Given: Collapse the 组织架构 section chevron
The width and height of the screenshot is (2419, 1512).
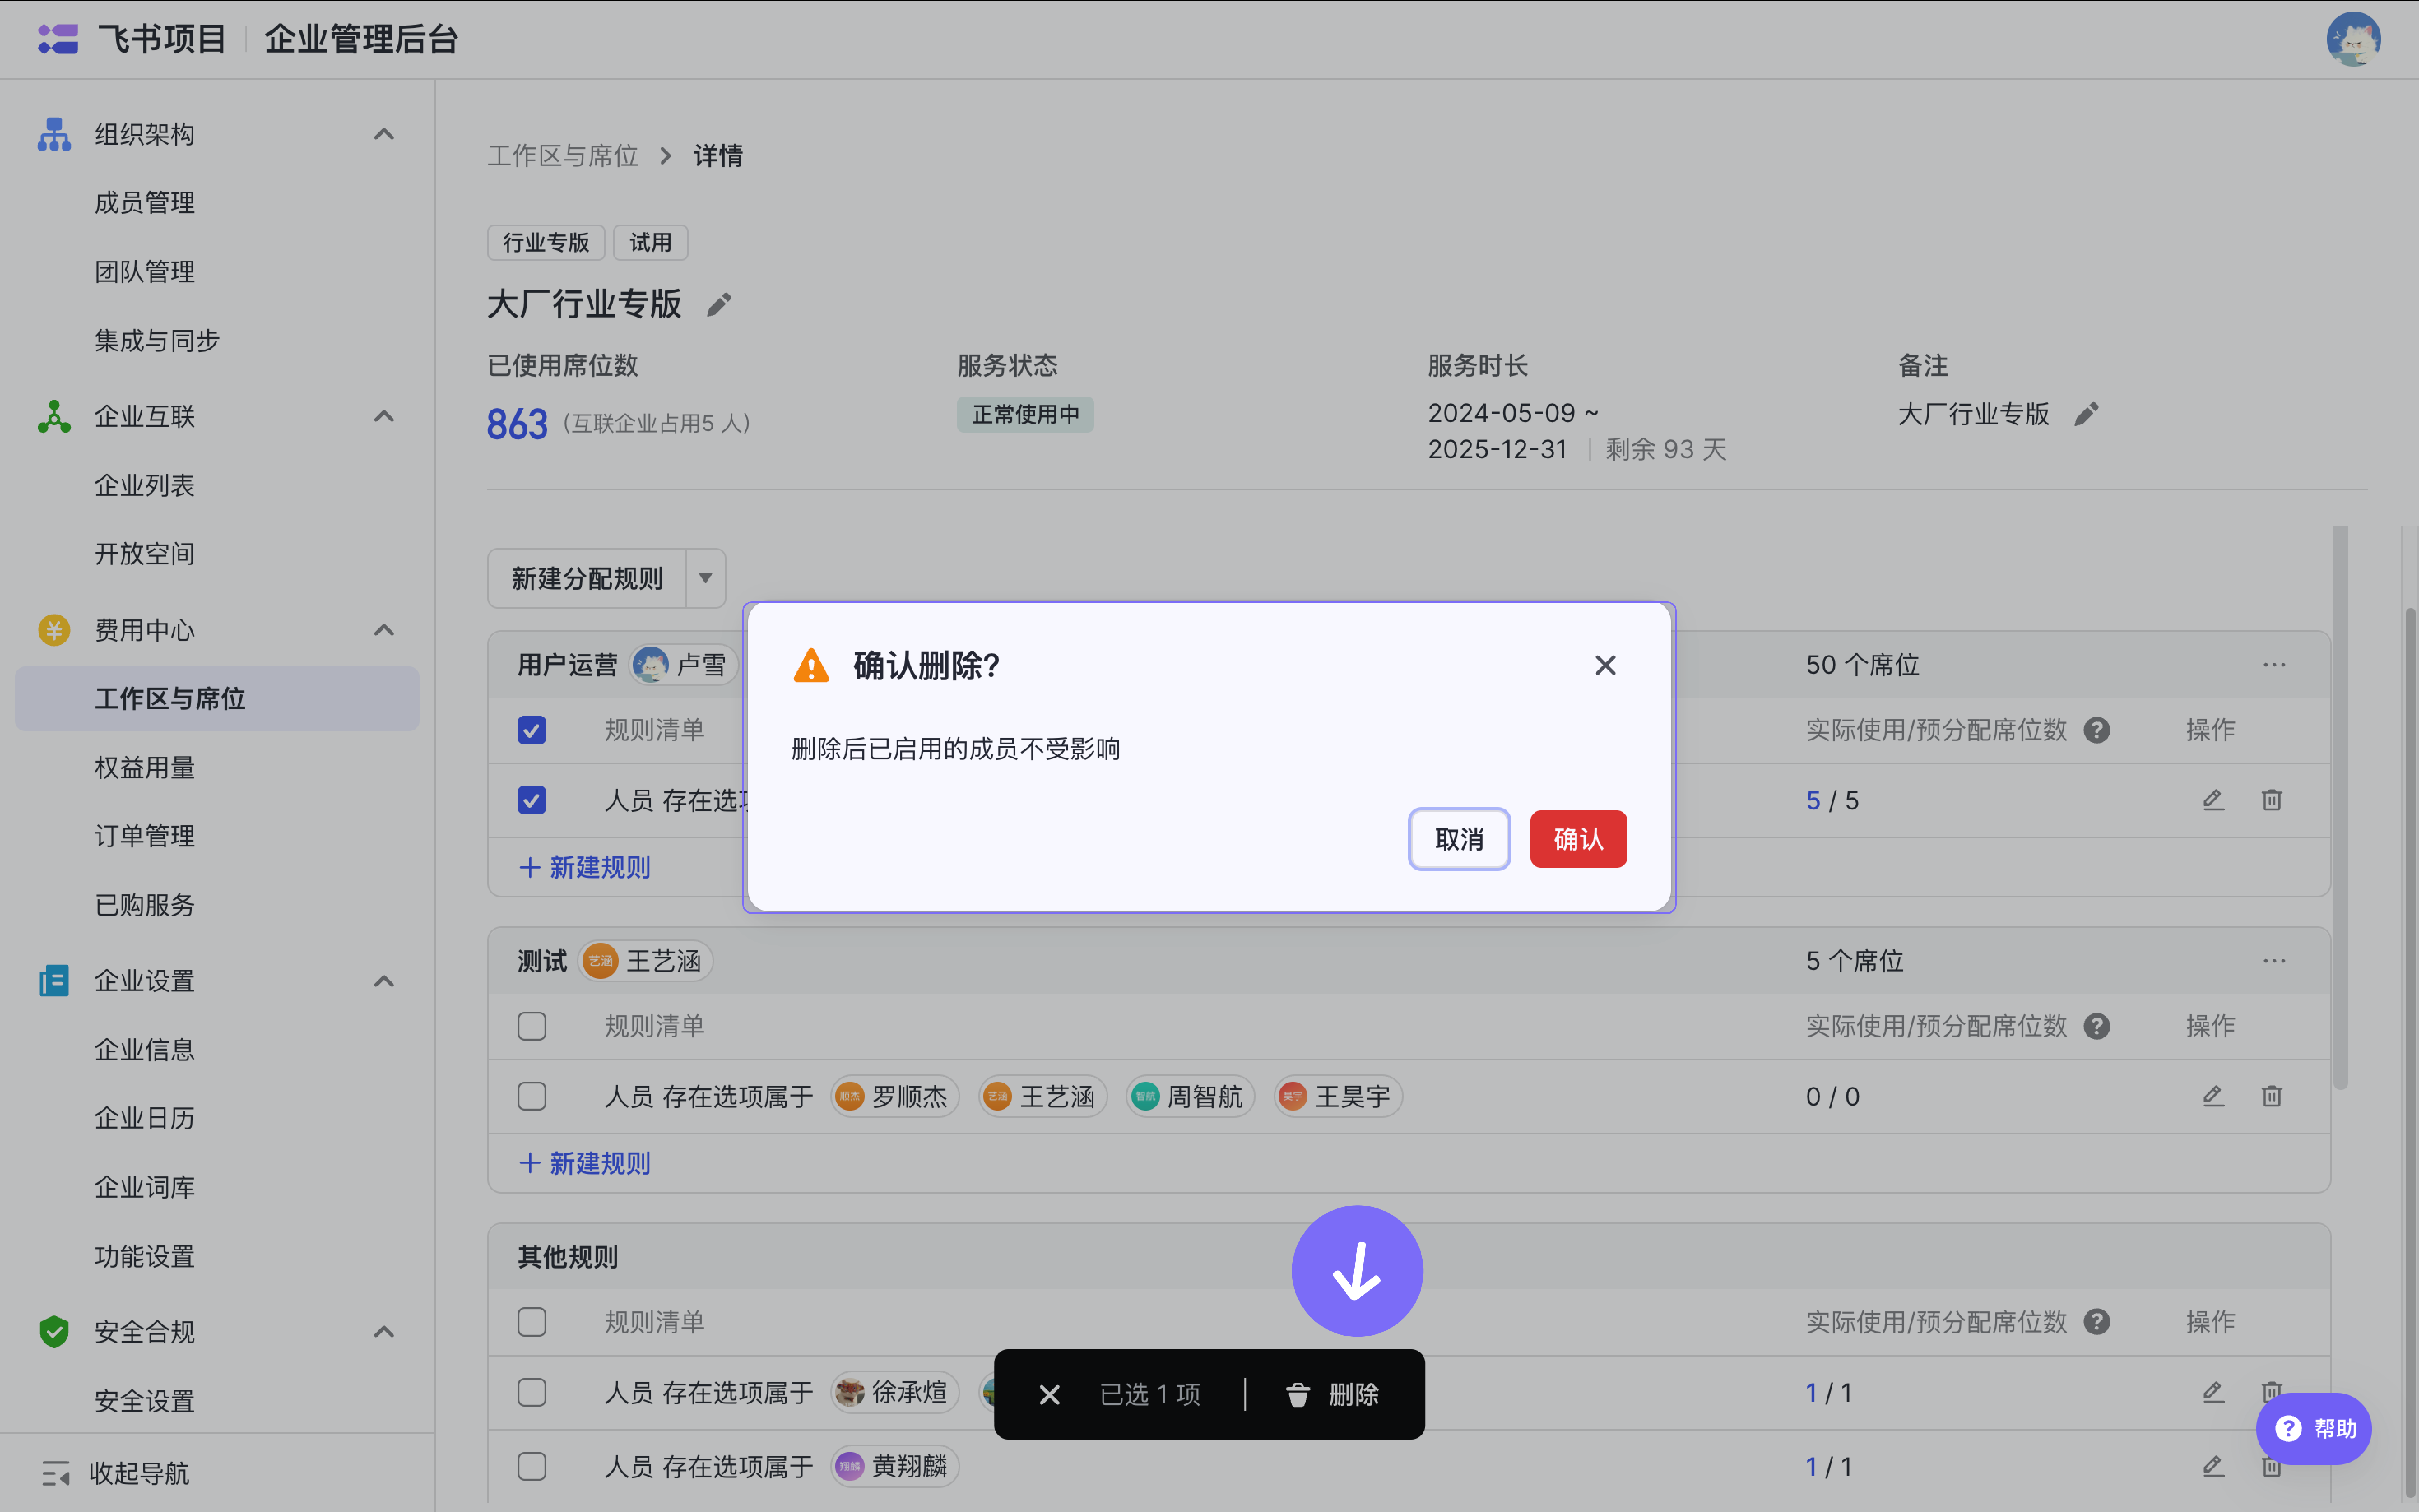Looking at the screenshot, I should [384, 134].
